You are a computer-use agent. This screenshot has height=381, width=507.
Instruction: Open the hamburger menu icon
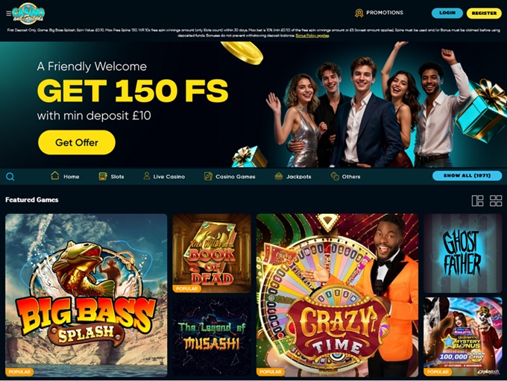[8, 13]
